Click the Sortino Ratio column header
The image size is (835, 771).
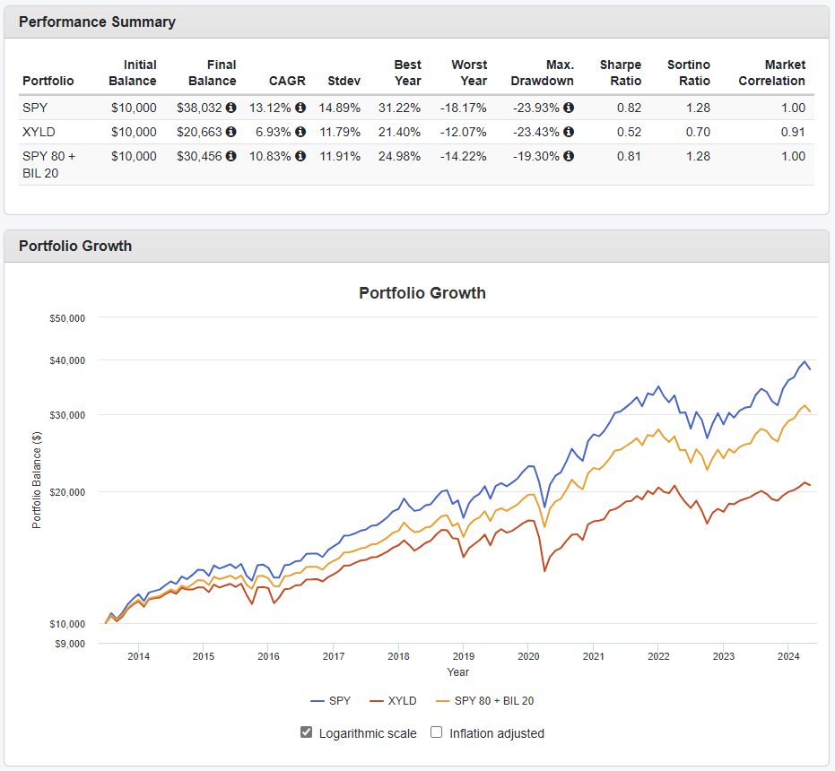pos(689,73)
